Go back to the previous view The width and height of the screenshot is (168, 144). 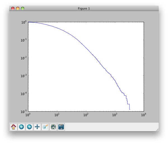pos(22,127)
